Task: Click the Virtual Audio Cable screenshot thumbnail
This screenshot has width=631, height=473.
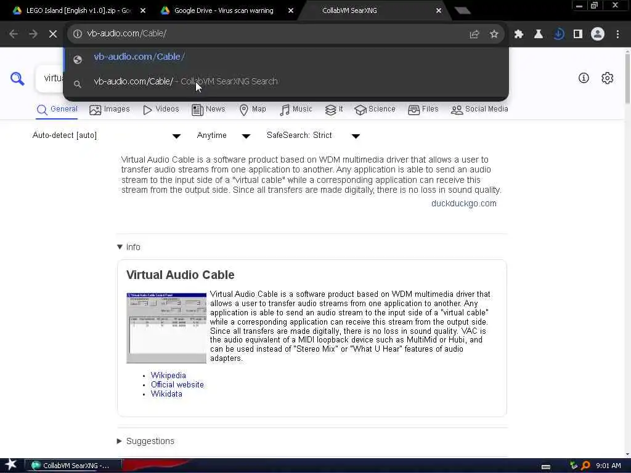Action: click(166, 328)
